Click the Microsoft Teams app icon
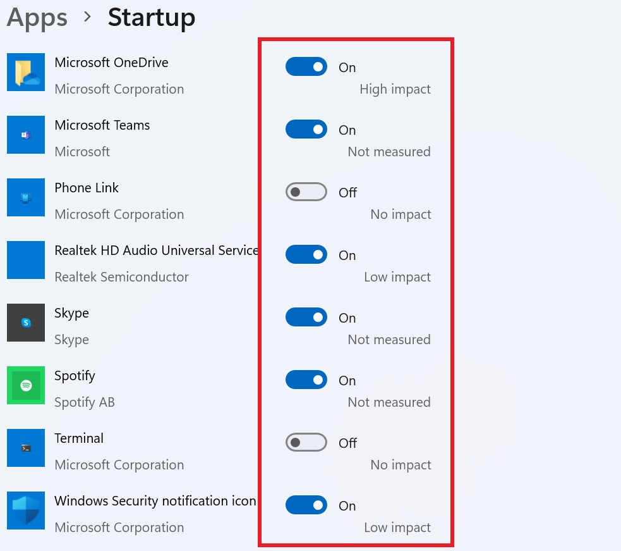621x551 pixels. [25, 135]
